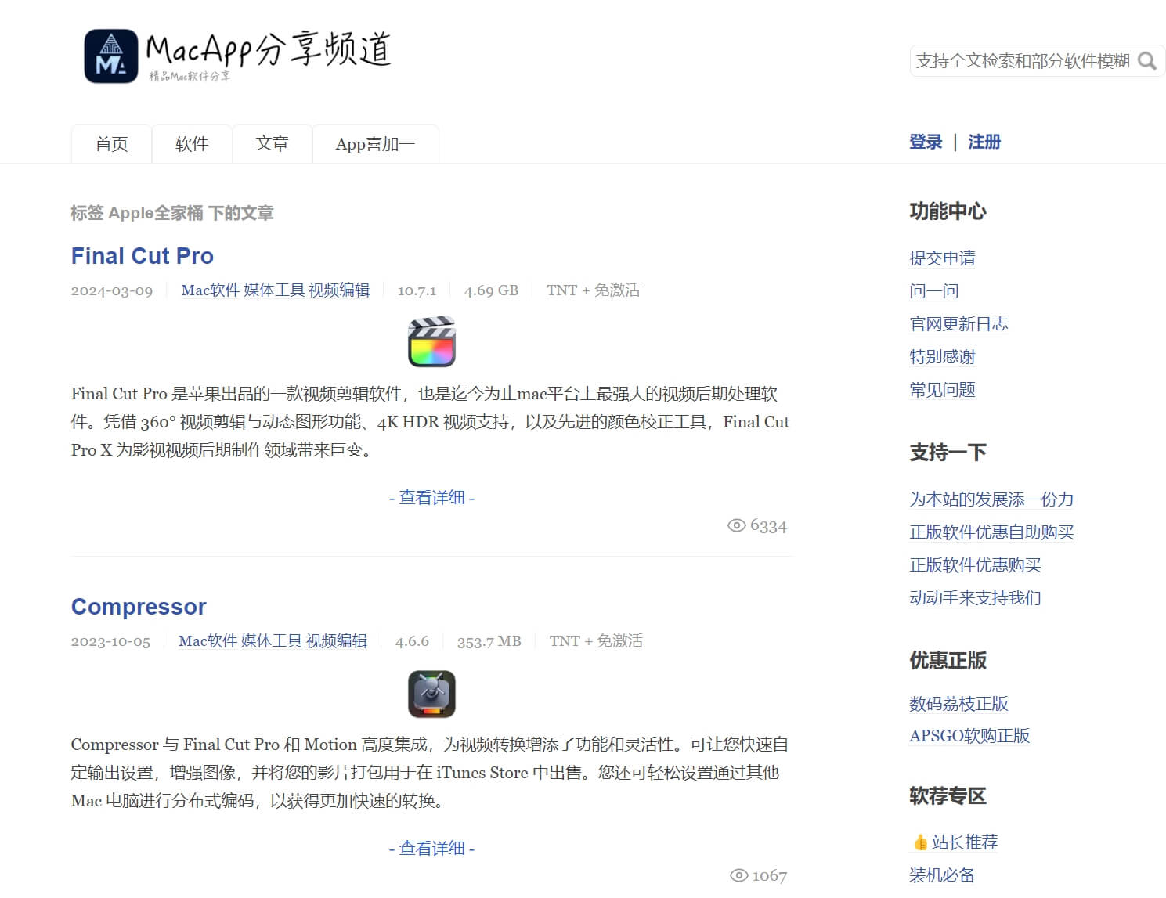Click the eye view counter showing 6334
This screenshot has width=1166, height=898.
click(759, 526)
